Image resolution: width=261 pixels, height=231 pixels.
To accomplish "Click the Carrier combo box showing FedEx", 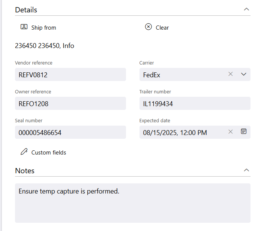I will point(183,74).
